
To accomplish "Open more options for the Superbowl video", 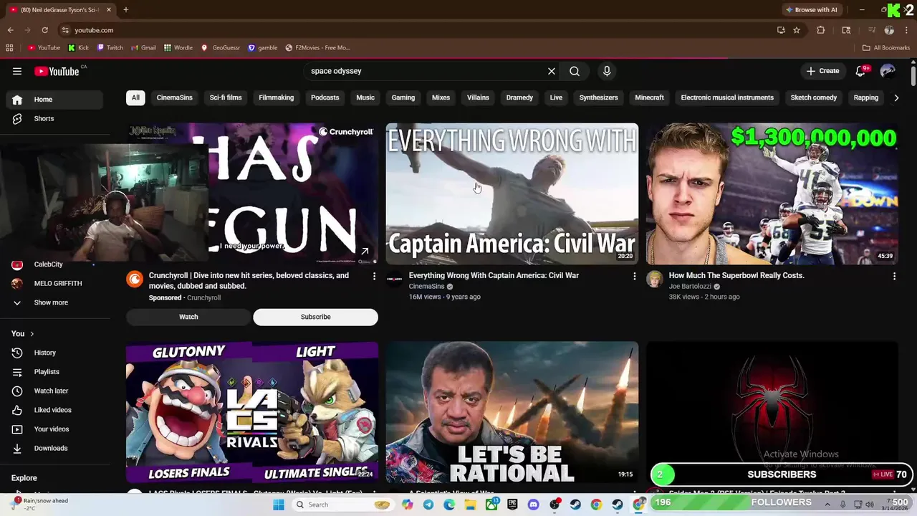I will pyautogui.click(x=894, y=276).
